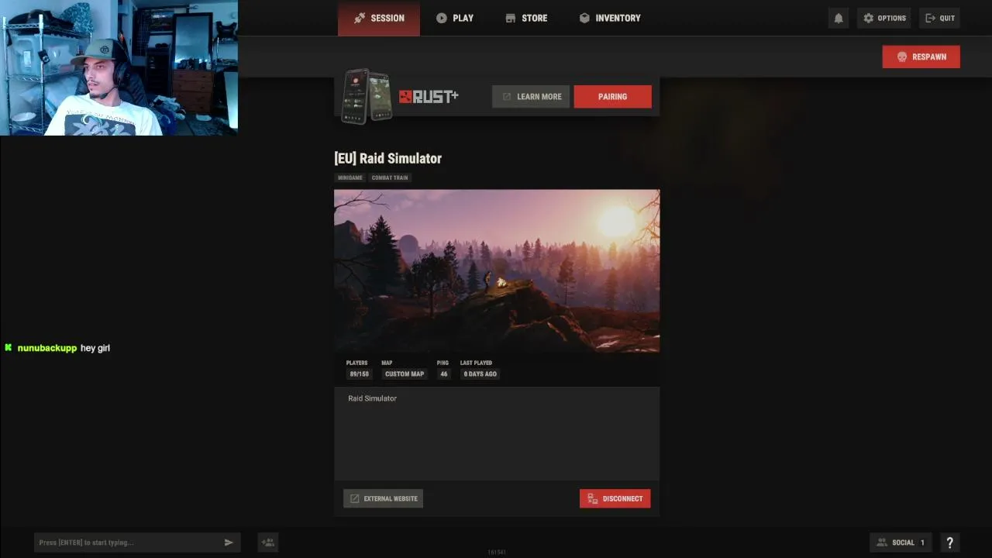992x558 pixels.
Task: Click the 'hey girl' chat message
Action: [x=95, y=348]
